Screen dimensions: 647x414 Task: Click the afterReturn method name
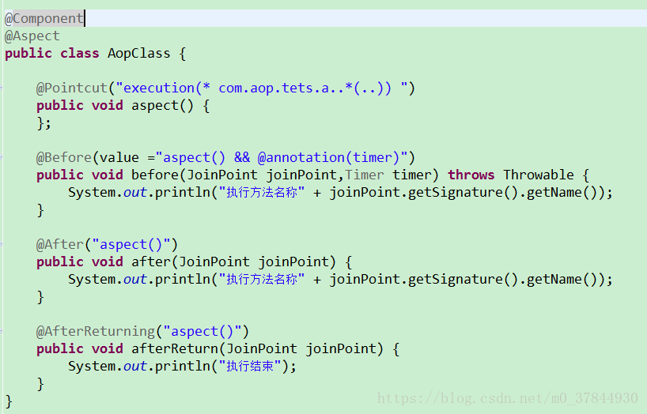coord(175,349)
